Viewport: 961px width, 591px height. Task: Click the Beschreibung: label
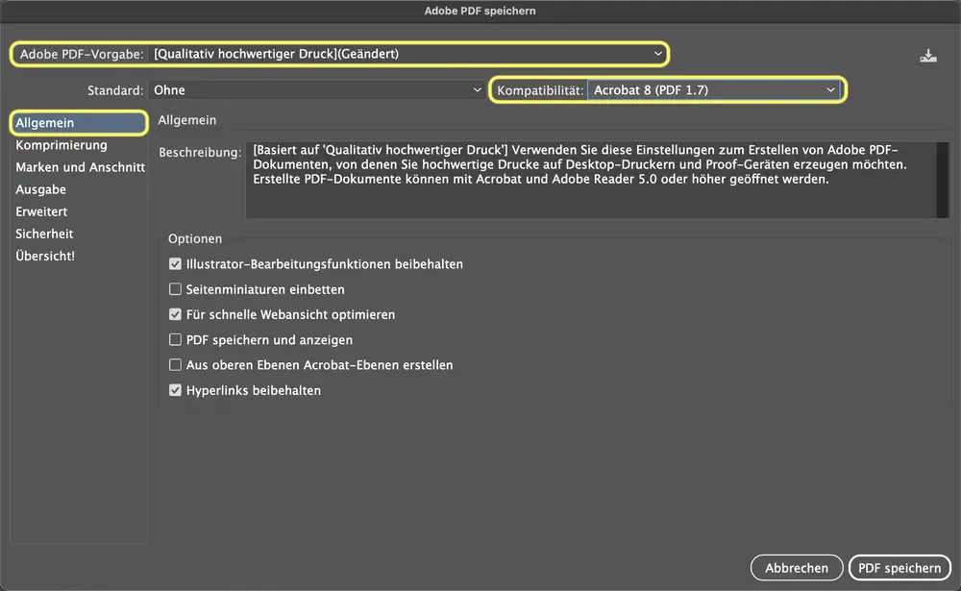[x=200, y=152]
